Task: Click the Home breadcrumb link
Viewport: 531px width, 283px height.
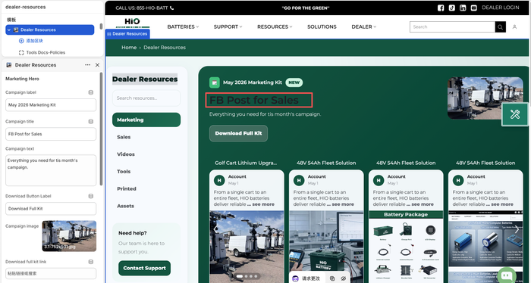Action: pos(129,48)
